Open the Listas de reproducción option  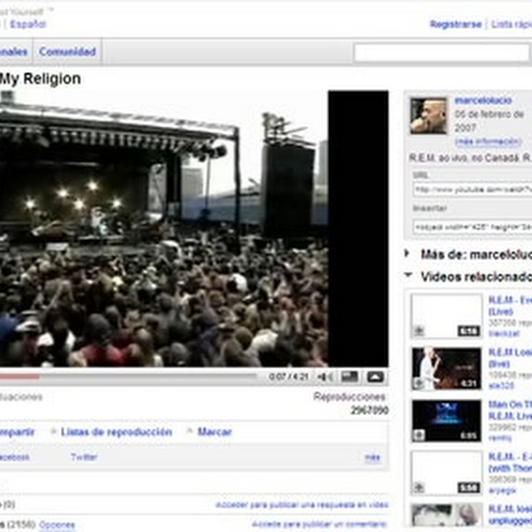click(x=116, y=432)
